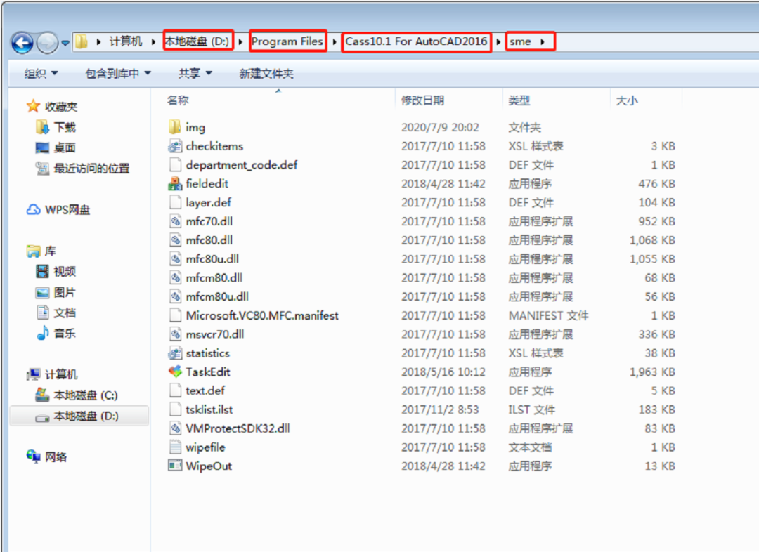
Task: Sort by 名称 column header
Action: tap(178, 100)
